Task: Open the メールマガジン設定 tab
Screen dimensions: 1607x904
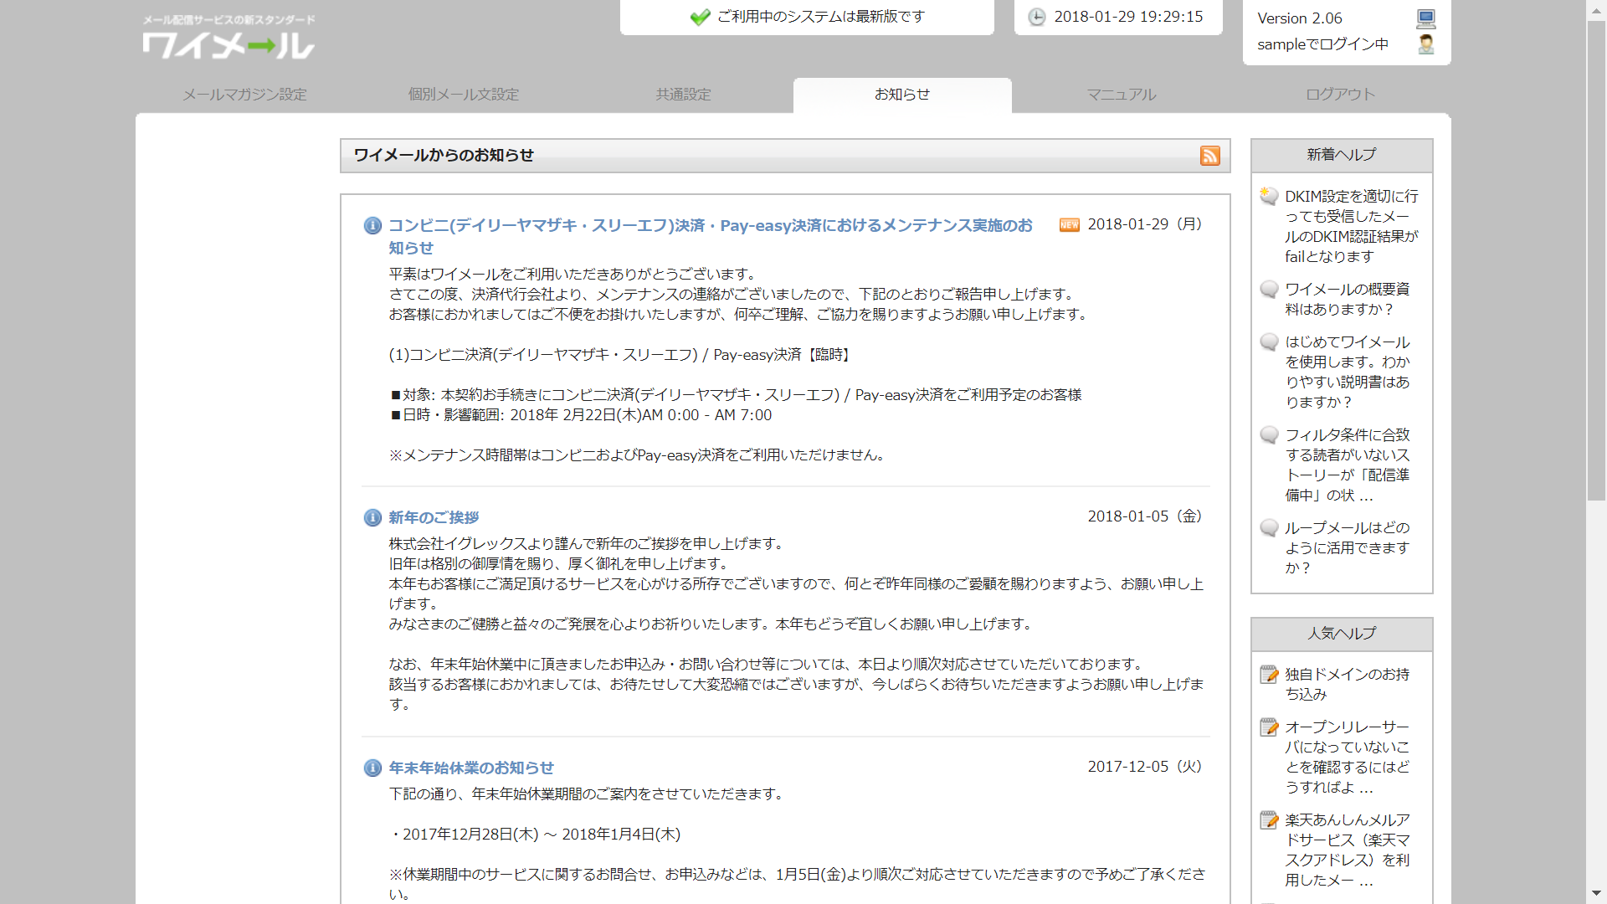Action: point(245,95)
